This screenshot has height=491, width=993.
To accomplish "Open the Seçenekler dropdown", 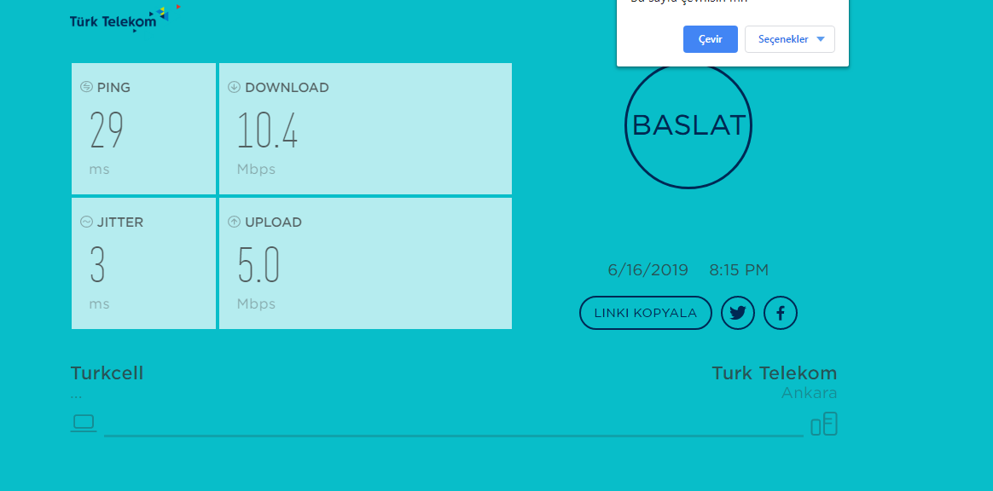I will [x=790, y=39].
